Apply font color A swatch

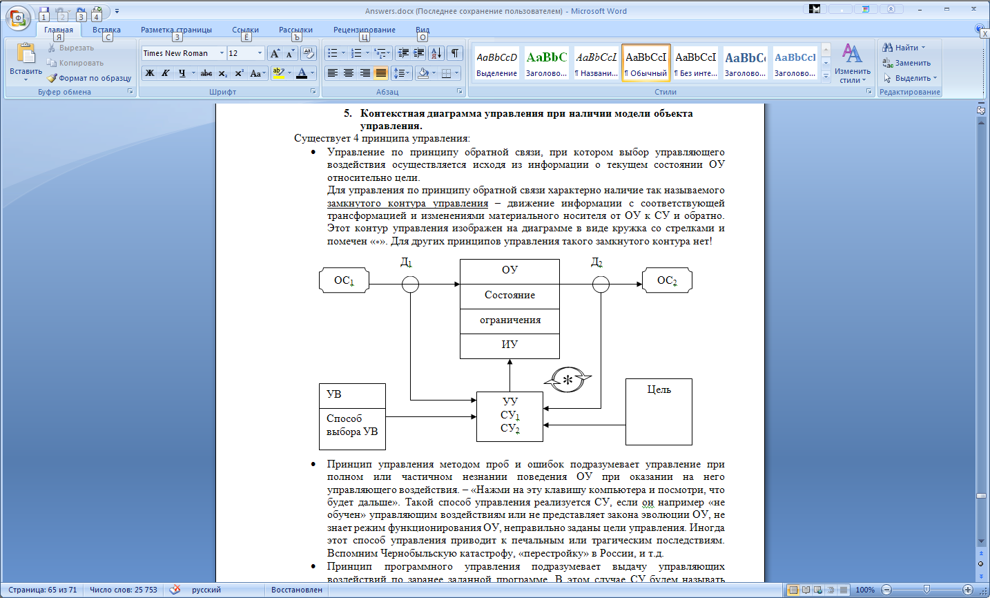[301, 73]
